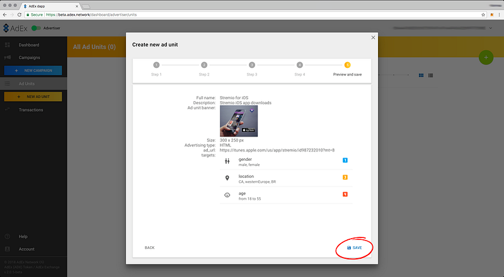Click the browser menu dots icon

pyautogui.click(x=500, y=14)
